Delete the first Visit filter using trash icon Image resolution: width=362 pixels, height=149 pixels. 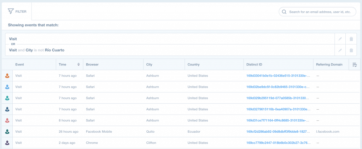[351, 39]
